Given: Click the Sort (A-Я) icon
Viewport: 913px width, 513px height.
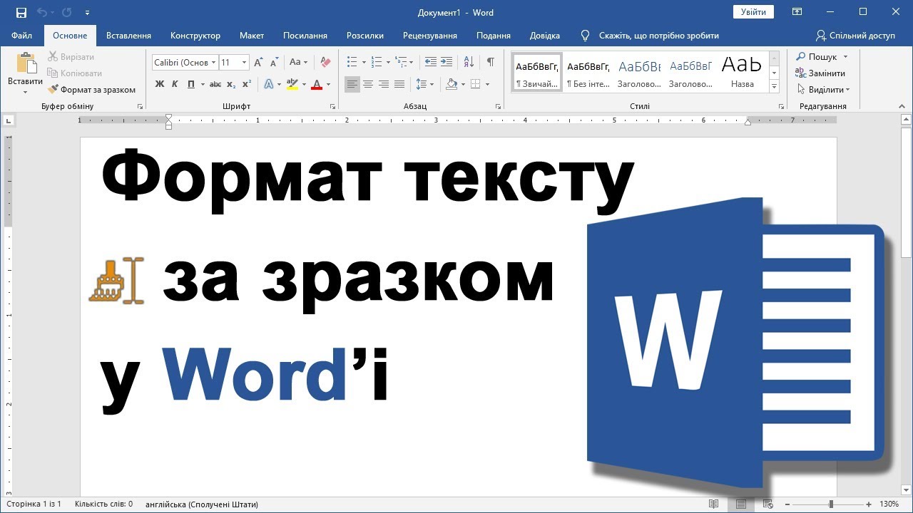Looking at the screenshot, I should pos(469,62).
